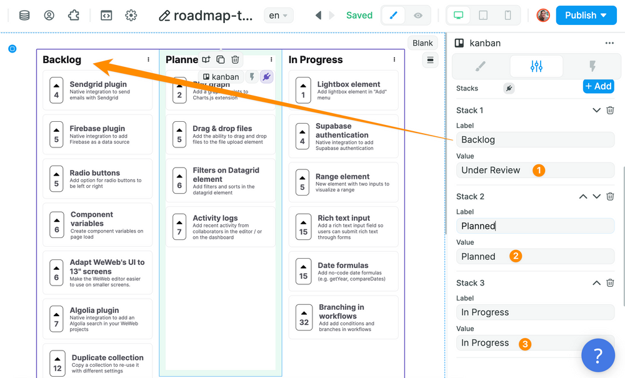
Task: Open the project settings gear icon
Action: [131, 16]
